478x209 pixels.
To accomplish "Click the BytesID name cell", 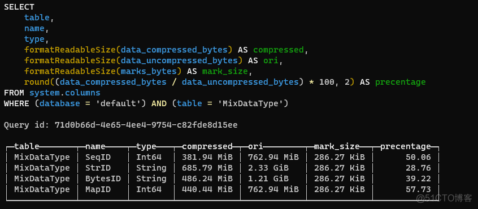I will (103, 178).
